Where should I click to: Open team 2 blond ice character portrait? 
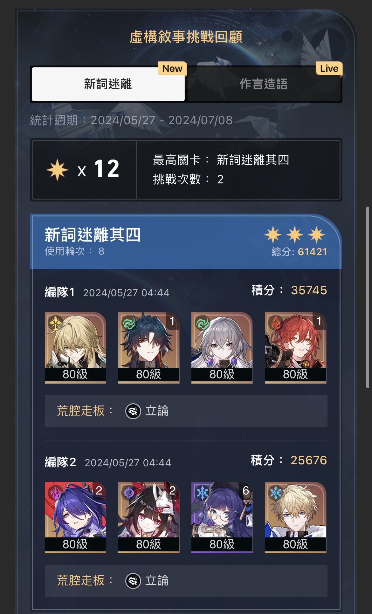295,517
